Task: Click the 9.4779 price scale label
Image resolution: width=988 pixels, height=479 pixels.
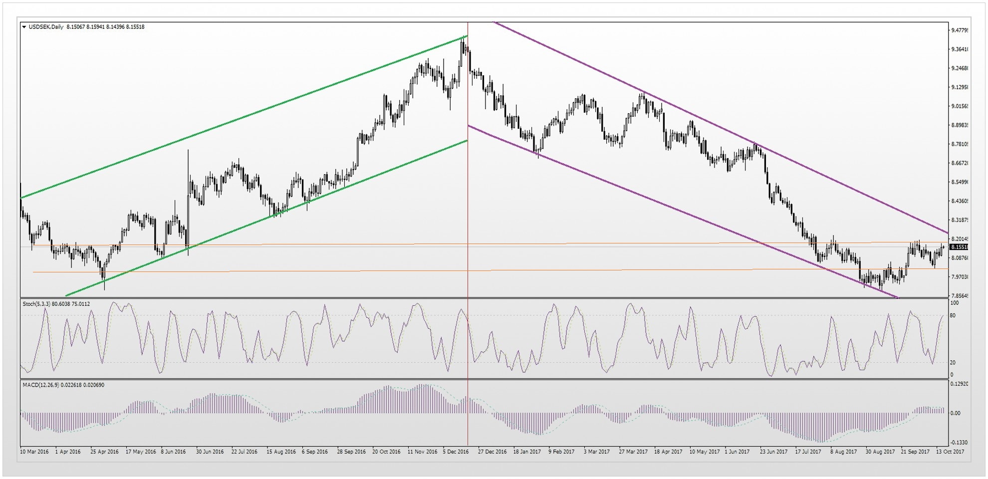Action: coord(960,30)
